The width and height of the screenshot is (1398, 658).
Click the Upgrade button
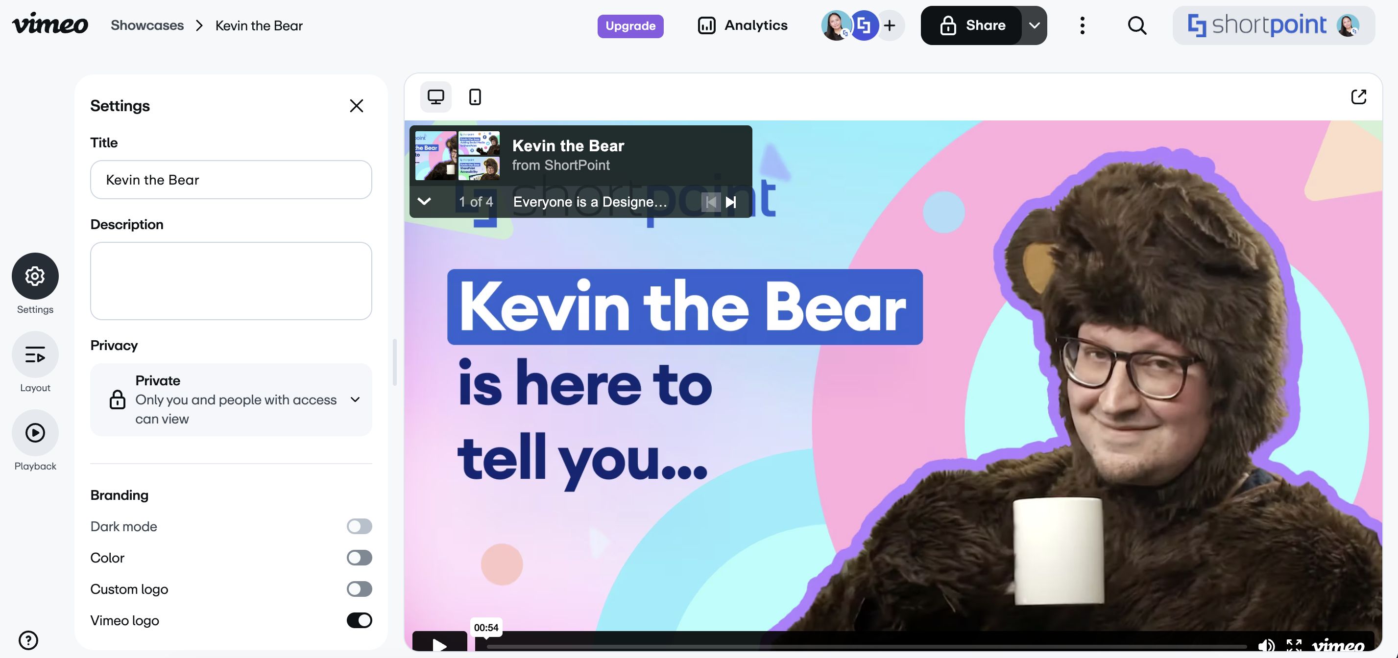pyautogui.click(x=630, y=25)
